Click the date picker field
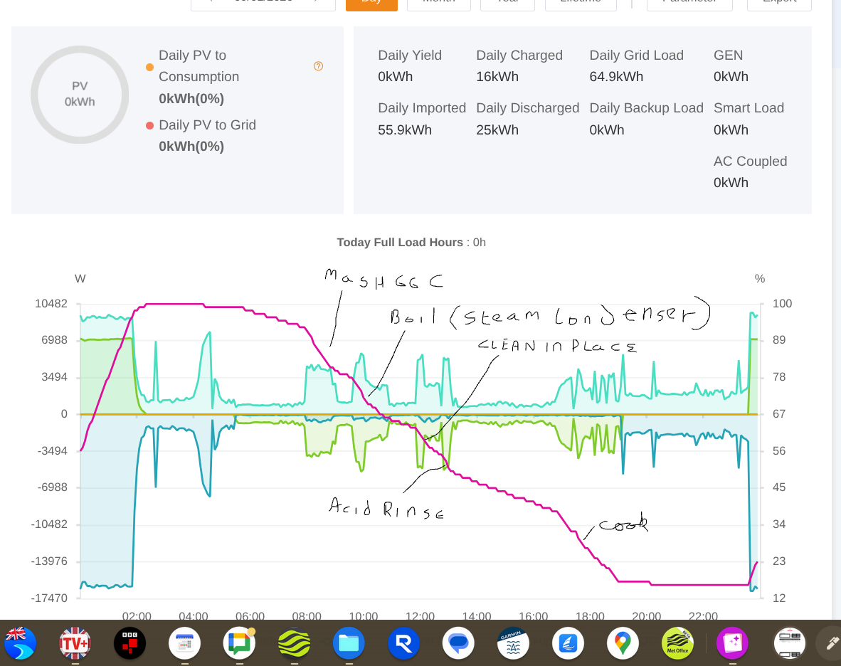 (263, 2)
